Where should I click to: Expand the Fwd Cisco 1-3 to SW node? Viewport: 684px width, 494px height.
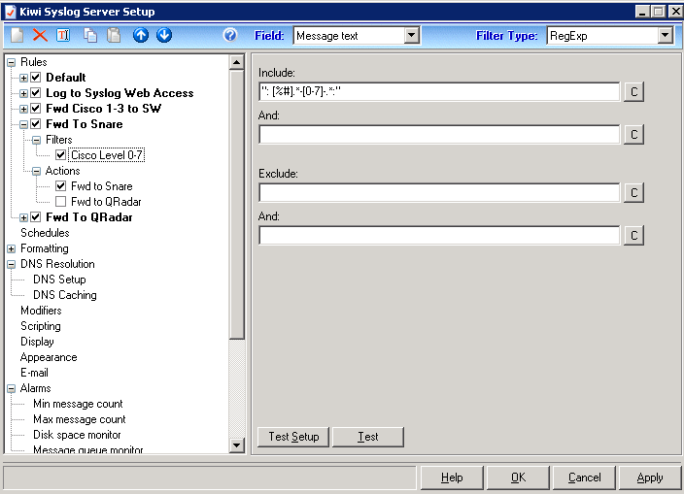point(24,109)
